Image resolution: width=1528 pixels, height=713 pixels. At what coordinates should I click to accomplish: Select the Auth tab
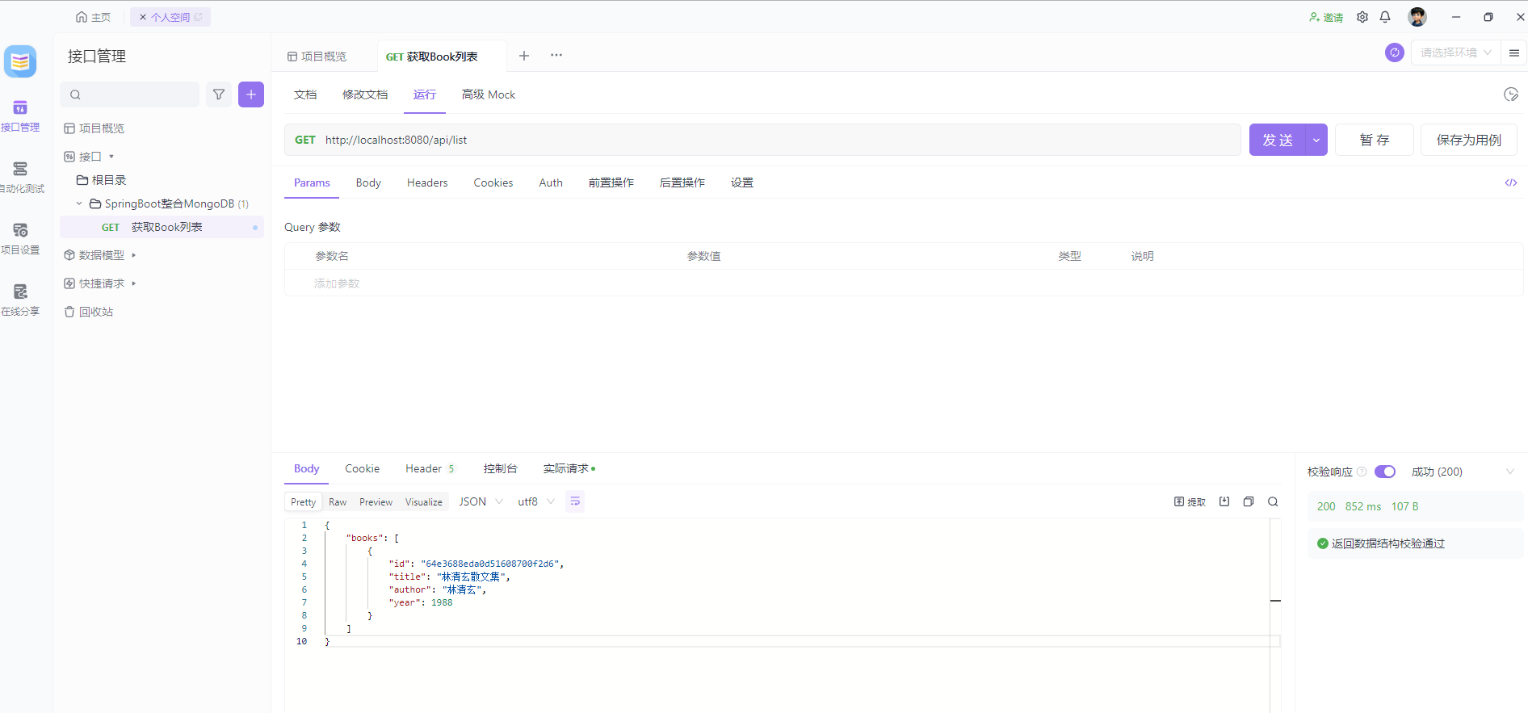[551, 182]
